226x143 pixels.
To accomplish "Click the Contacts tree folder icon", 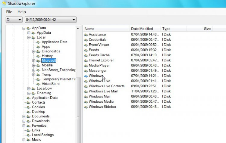I will tap(29, 103).
